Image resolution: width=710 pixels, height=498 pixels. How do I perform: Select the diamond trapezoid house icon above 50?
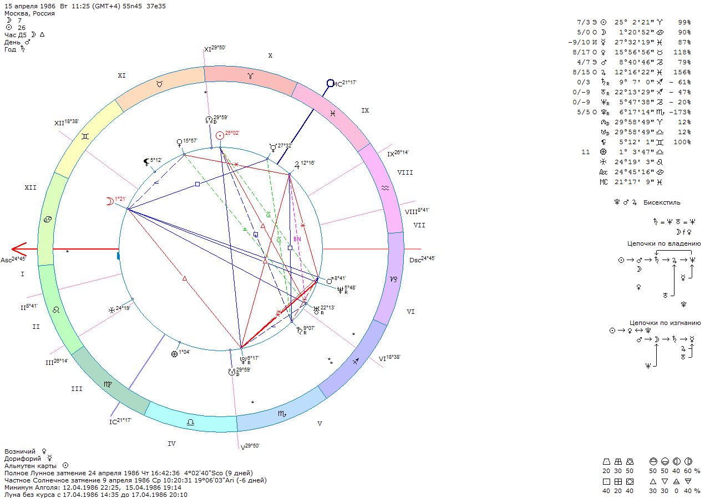pyautogui.click(x=630, y=461)
